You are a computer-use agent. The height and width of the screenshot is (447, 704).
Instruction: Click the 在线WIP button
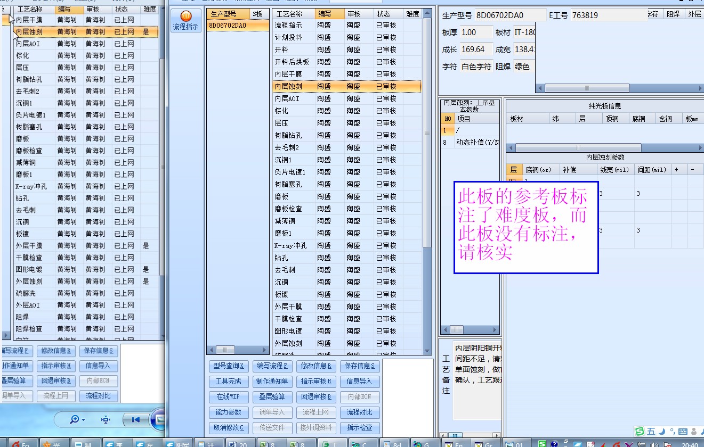pyautogui.click(x=228, y=397)
